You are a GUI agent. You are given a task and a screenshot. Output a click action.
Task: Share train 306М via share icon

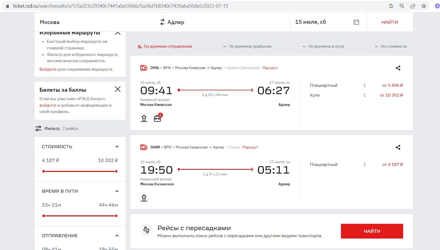tap(398, 147)
